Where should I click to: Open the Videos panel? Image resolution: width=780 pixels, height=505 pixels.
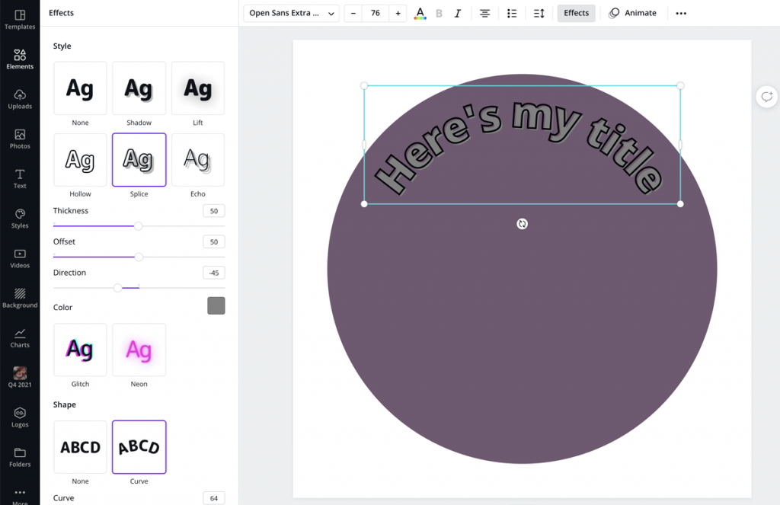coord(20,257)
